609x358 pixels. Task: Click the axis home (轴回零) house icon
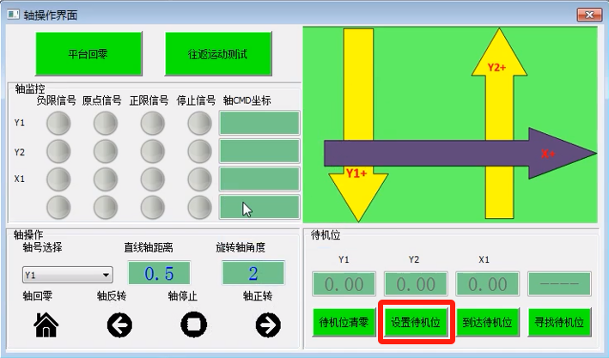pos(46,324)
